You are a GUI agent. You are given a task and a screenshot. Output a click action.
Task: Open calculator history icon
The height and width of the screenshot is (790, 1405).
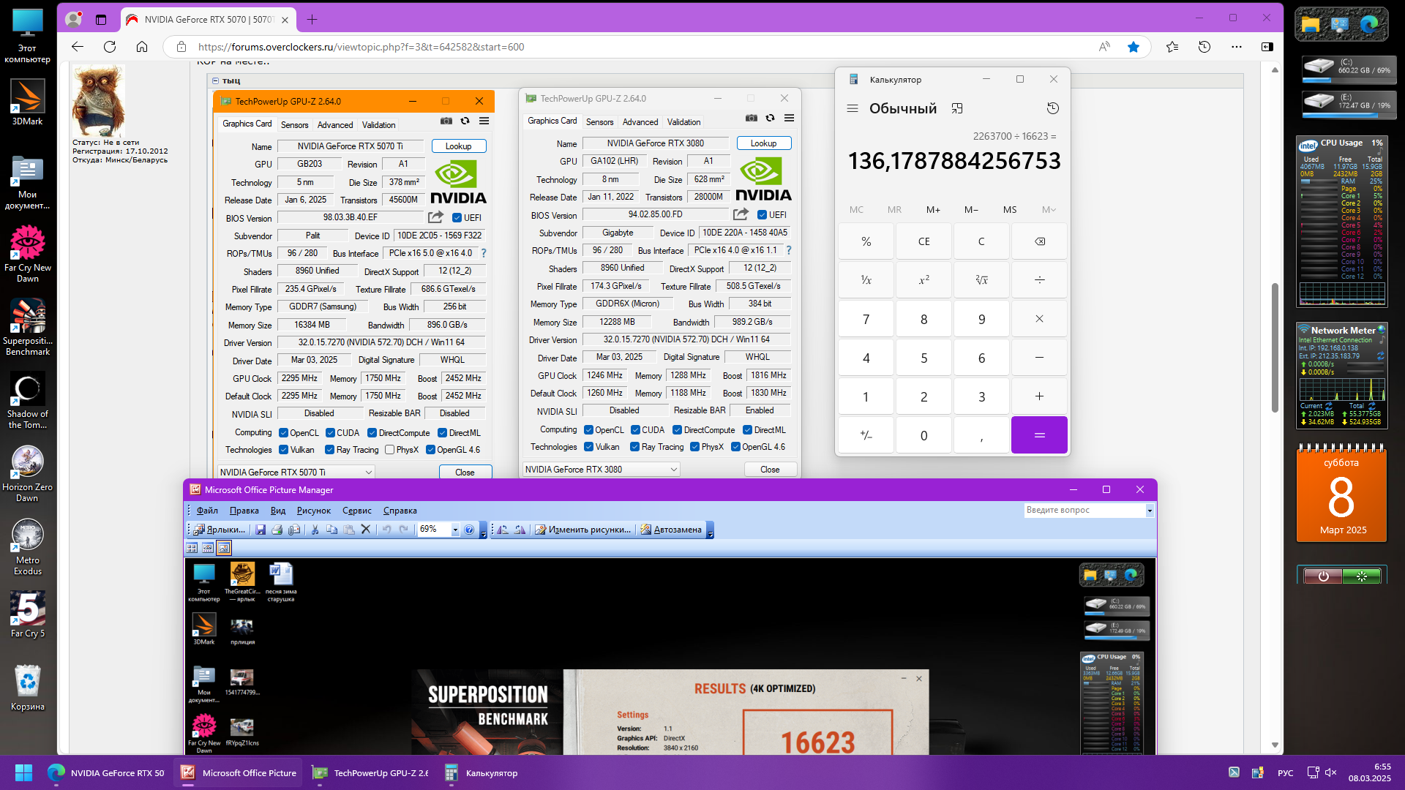tap(1052, 108)
